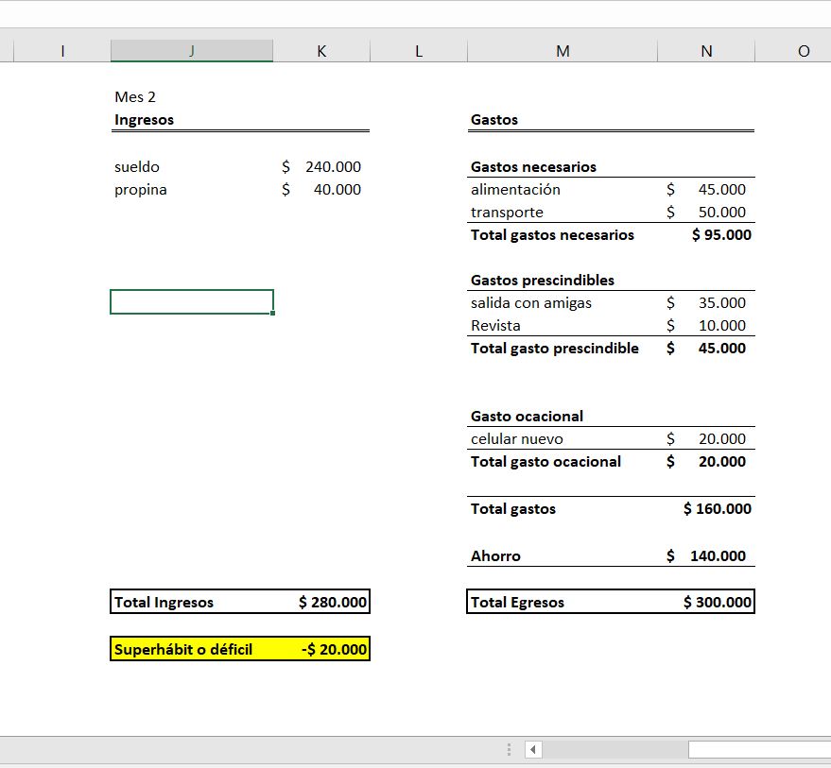Click 'Total gasto ocacional' label
Screen dimensions: 831x768
click(x=545, y=462)
